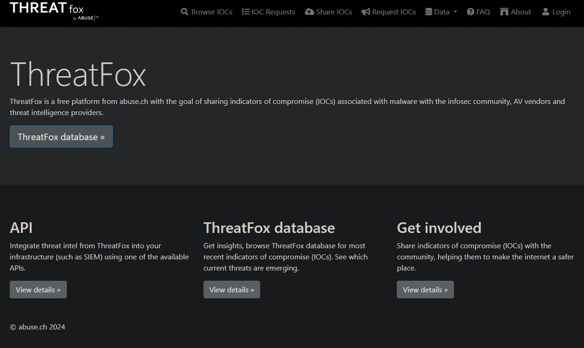Click the user icon beside Login
The width and height of the screenshot is (584, 348).
coord(545,12)
